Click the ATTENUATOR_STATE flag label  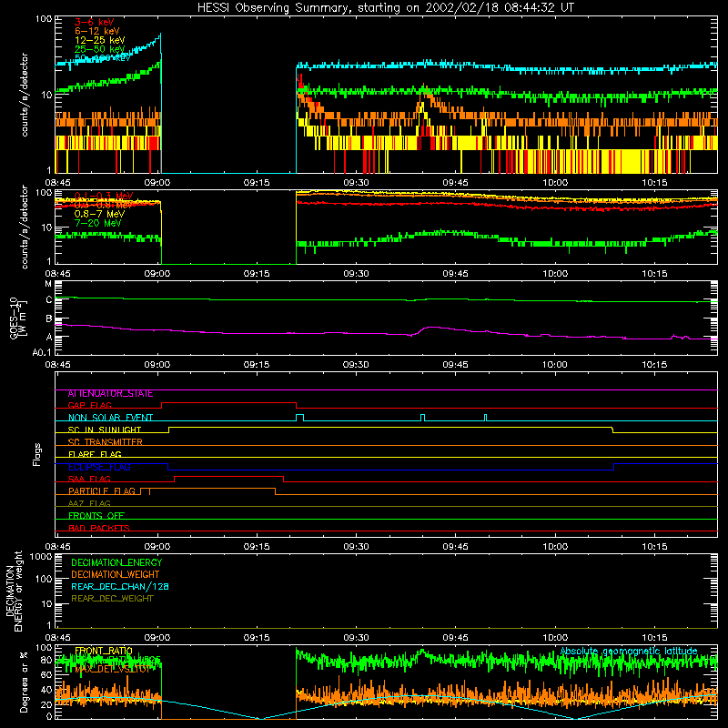pyautogui.click(x=110, y=394)
